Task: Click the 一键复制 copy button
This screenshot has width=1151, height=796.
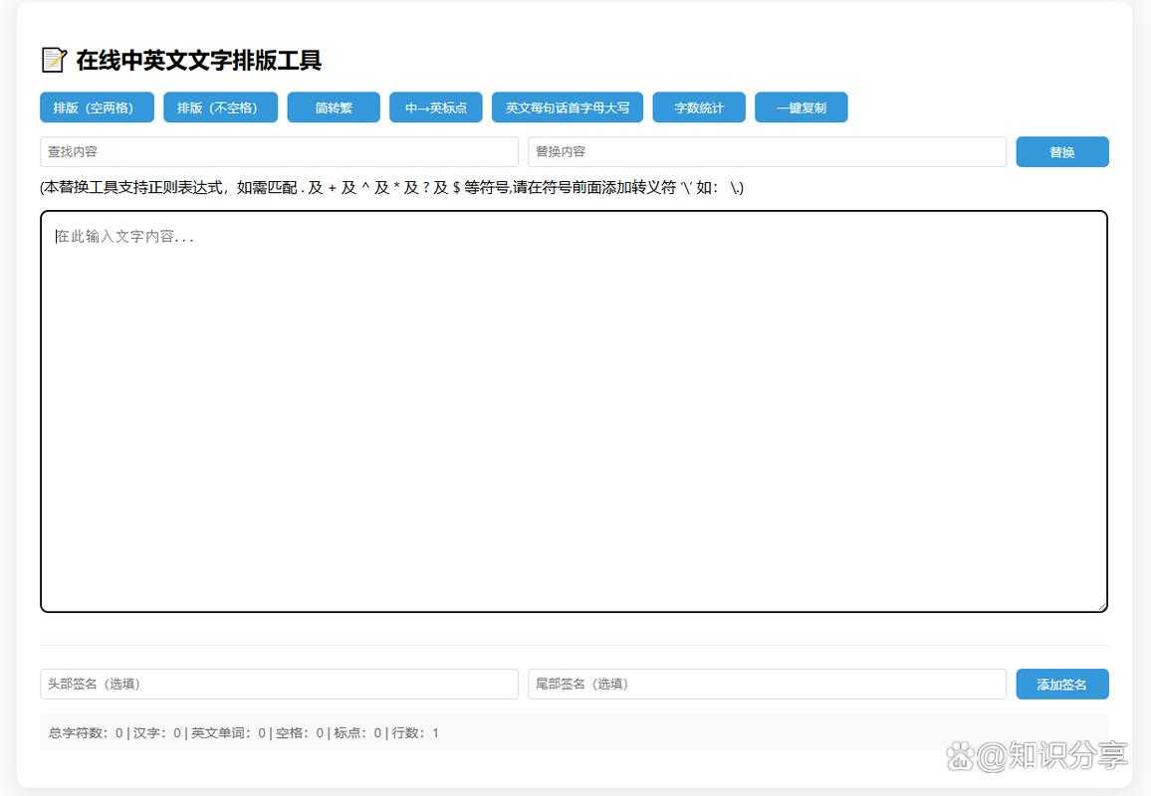Action: point(802,107)
